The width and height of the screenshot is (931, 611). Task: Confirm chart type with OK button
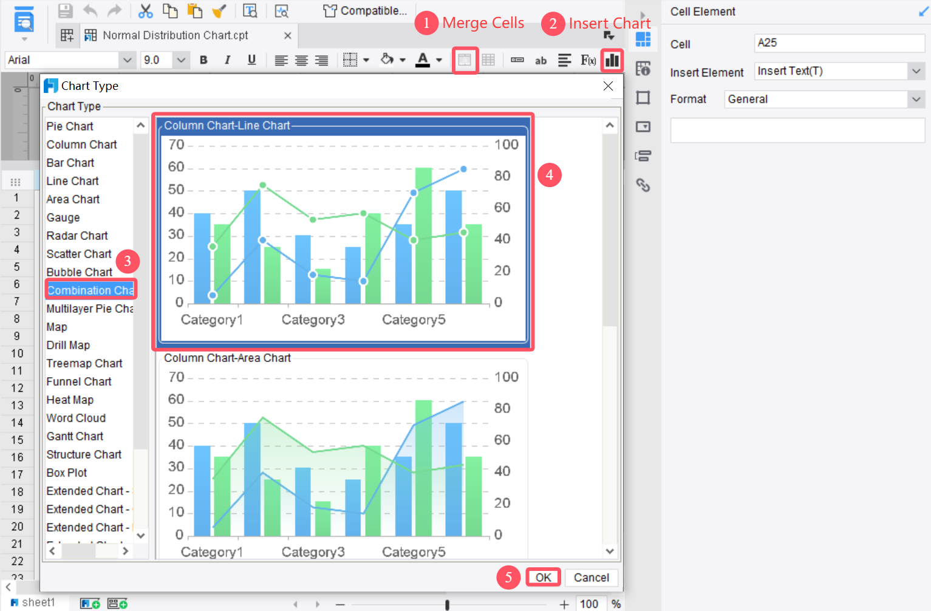click(x=543, y=577)
